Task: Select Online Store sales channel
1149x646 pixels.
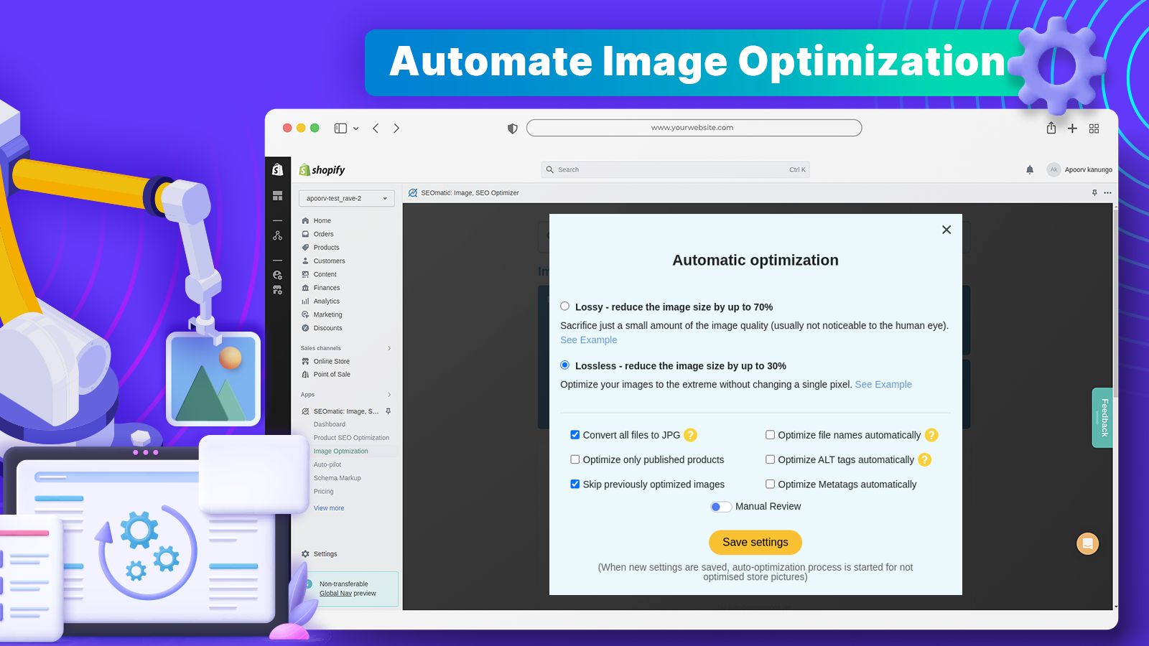Action: pyautogui.click(x=332, y=361)
